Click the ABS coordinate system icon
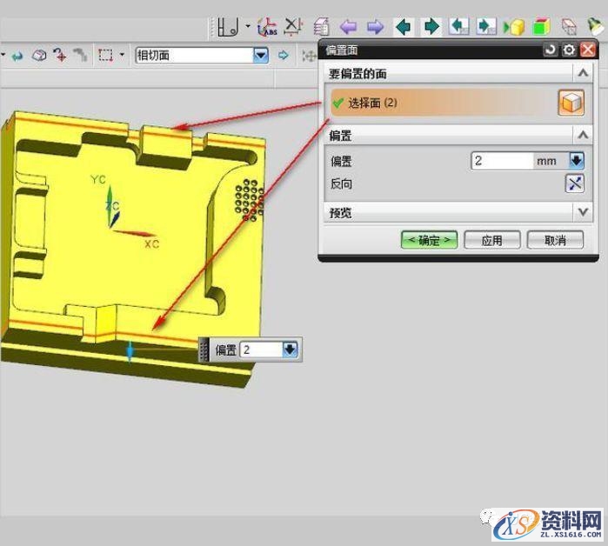This screenshot has height=546, width=608. 267,27
